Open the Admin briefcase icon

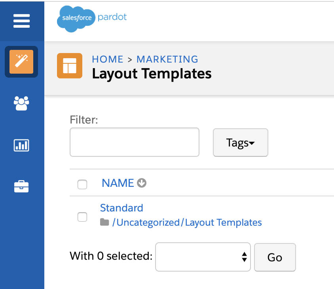[x=21, y=186]
